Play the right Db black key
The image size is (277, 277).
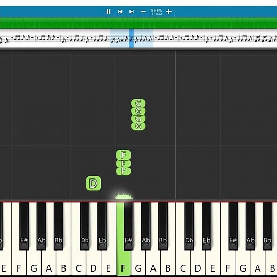pos(189,226)
